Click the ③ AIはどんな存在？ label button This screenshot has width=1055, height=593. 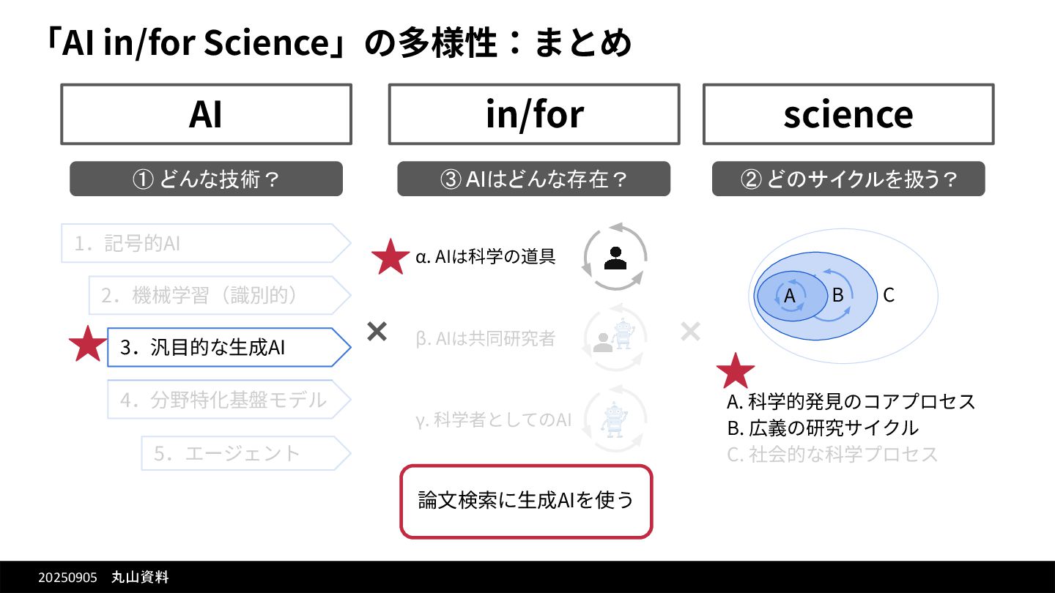point(533,179)
